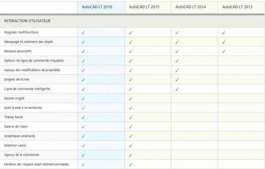Click the Onglets de fichier row label
265x169 pixels.
click(x=17, y=80)
